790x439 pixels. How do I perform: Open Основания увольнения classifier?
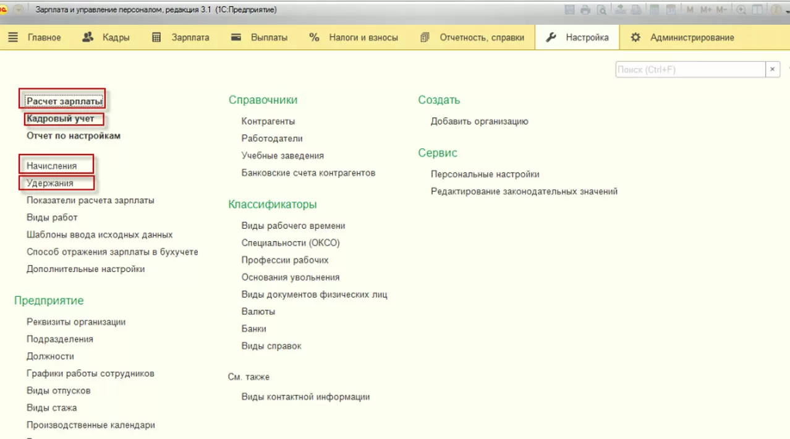tap(291, 278)
